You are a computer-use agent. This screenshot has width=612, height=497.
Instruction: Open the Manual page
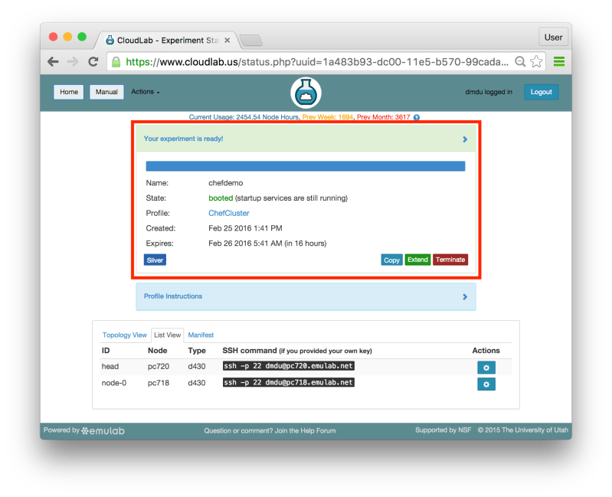coord(106,92)
